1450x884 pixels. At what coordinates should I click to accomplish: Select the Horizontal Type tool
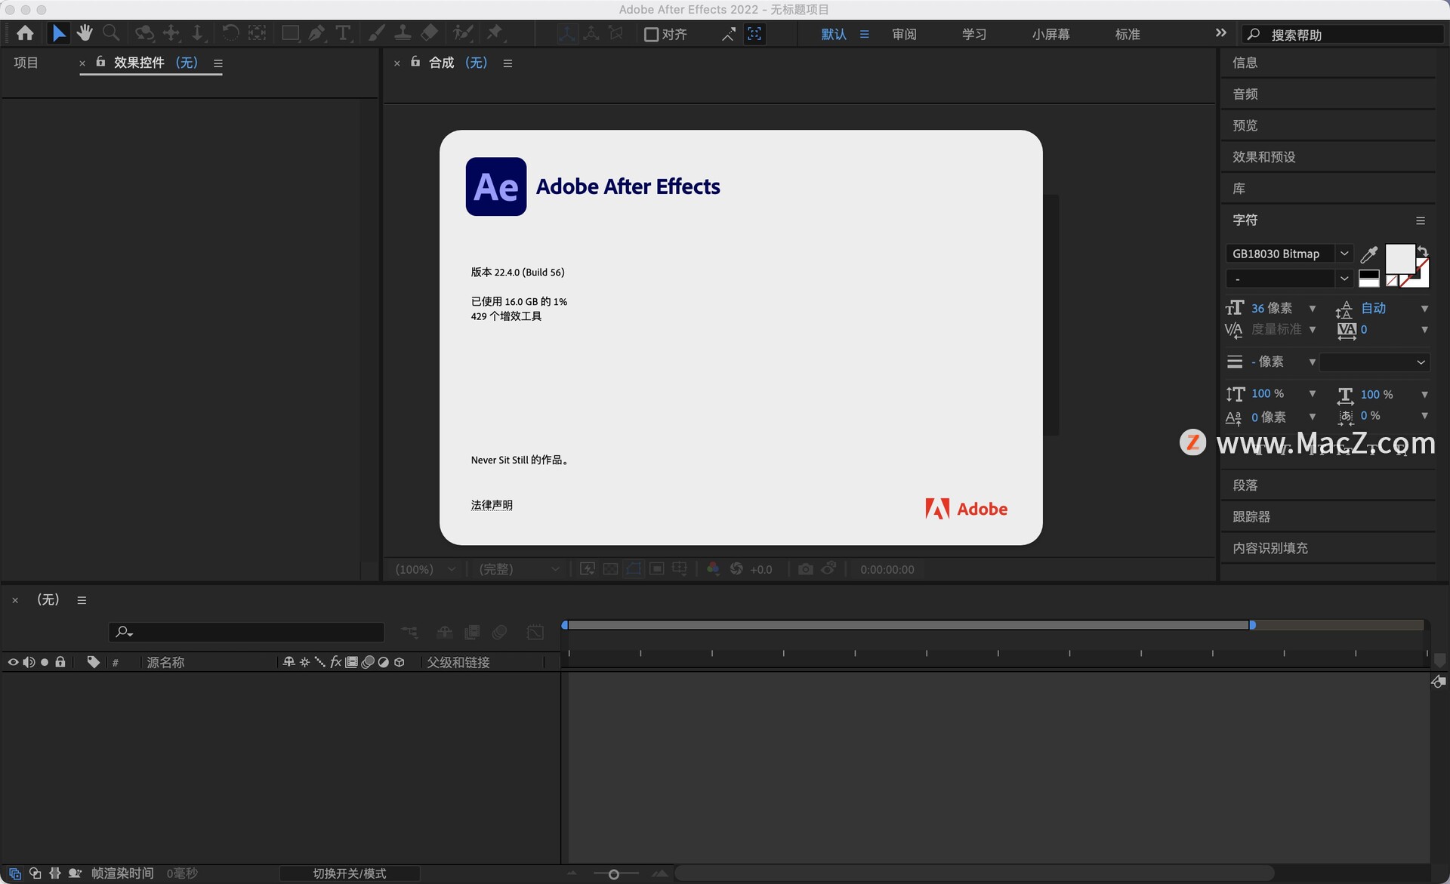[x=343, y=33]
